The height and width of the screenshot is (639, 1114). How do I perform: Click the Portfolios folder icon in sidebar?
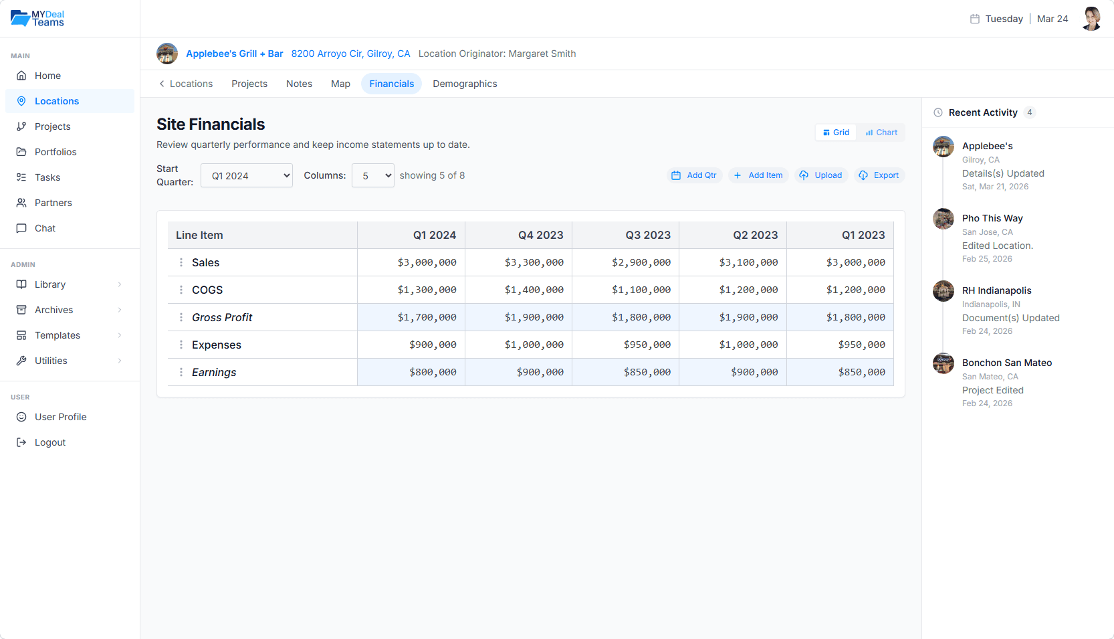[21, 152]
